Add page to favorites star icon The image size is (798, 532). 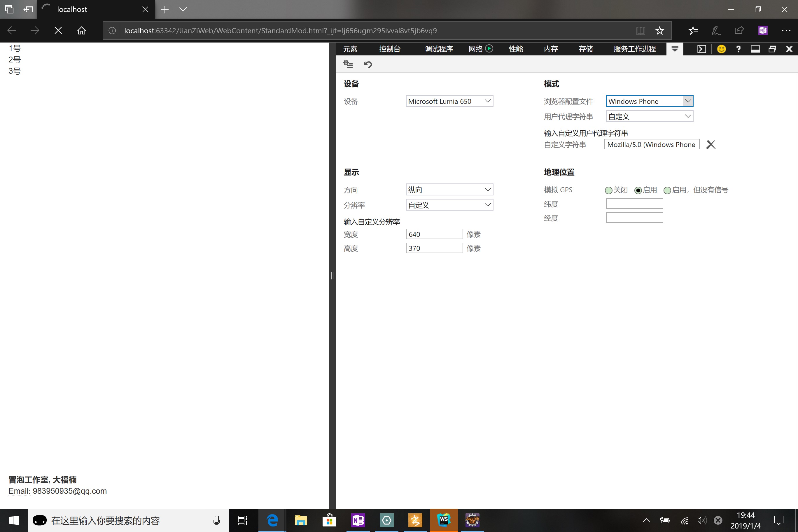click(x=659, y=31)
